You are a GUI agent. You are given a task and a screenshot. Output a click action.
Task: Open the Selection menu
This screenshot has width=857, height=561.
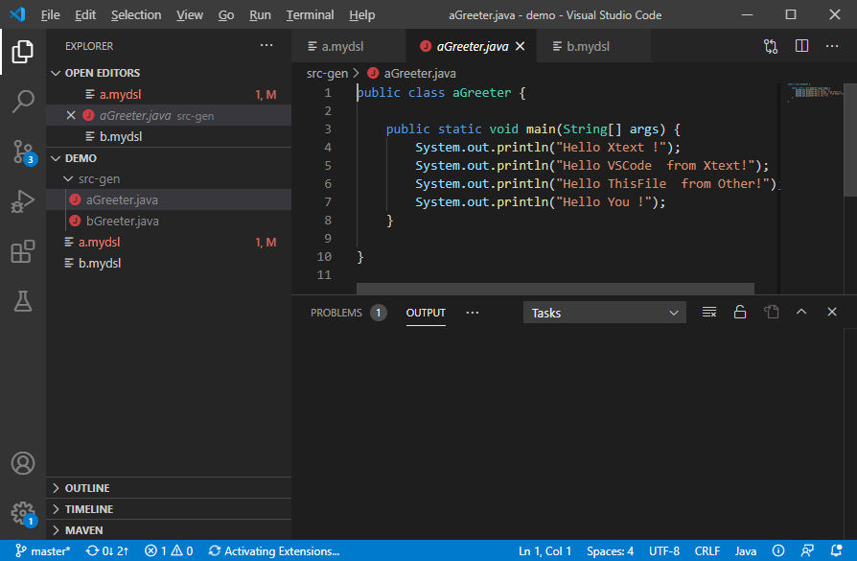(x=136, y=14)
